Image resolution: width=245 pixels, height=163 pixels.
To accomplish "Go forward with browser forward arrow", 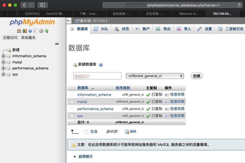I will pyautogui.click(x=31, y=5).
